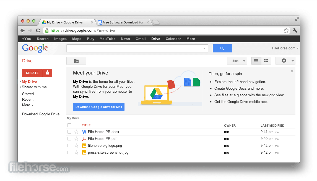Image resolution: width=317 pixels, height=181 pixels.
Task: Open Calendar in the Google bar
Action: click(173, 39)
